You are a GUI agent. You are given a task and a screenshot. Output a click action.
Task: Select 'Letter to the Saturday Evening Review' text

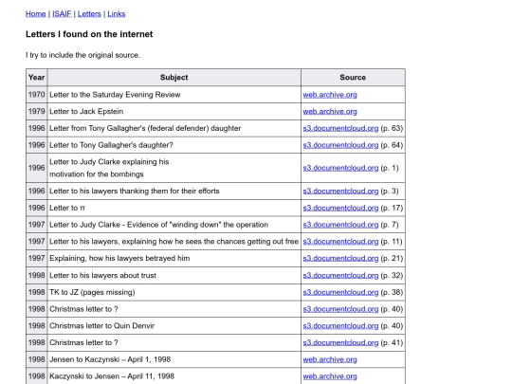115,95
